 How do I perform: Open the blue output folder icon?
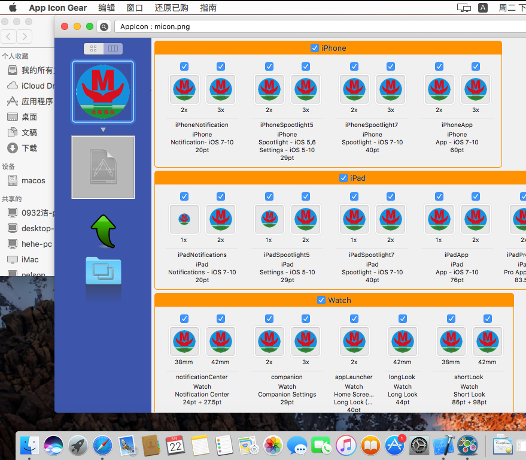103,270
